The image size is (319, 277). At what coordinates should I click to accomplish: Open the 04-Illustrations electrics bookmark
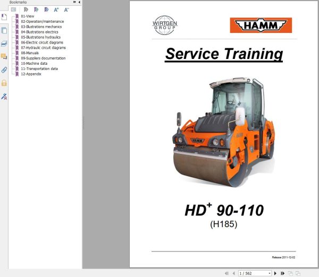(39, 32)
